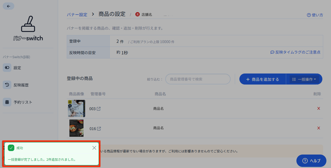Image resolution: width=331 pixels, height=168 pixels.
Task: Click 商品名 text in row 016
Action: 158,128
